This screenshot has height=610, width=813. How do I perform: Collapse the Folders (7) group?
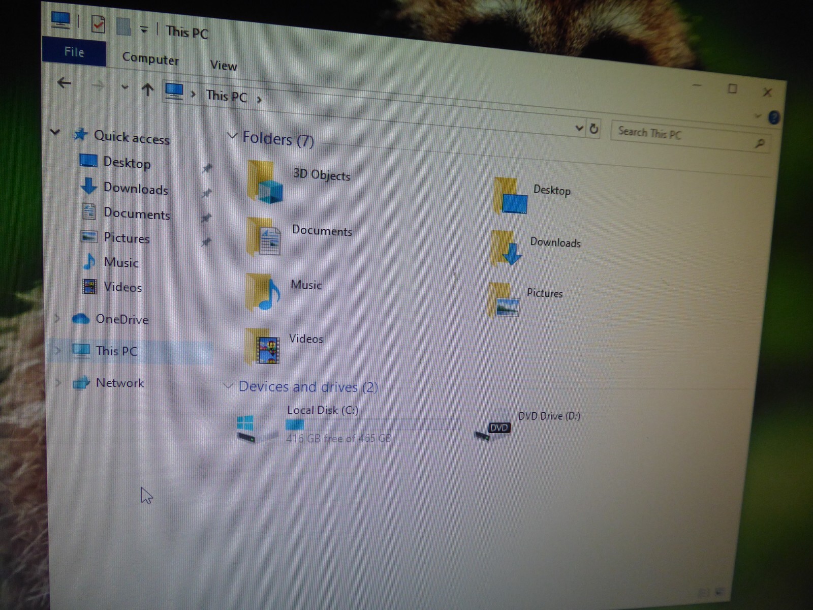coord(232,136)
